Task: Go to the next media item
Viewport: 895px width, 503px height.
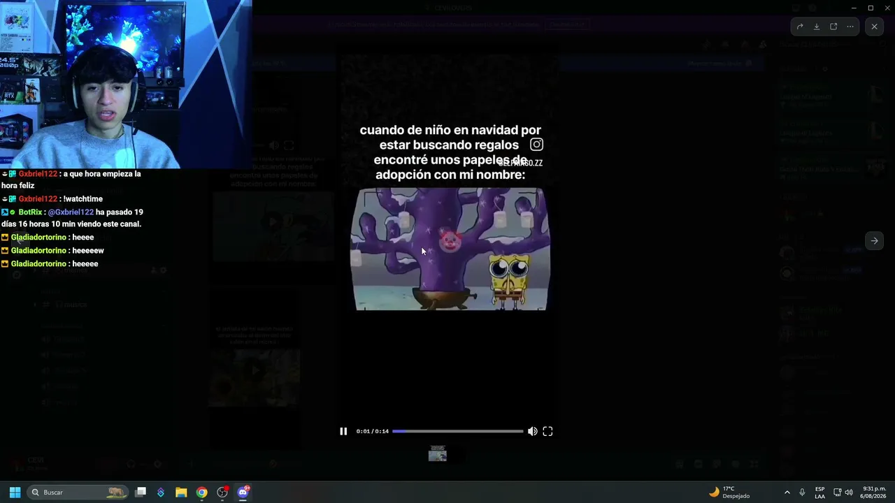Action: pos(874,241)
